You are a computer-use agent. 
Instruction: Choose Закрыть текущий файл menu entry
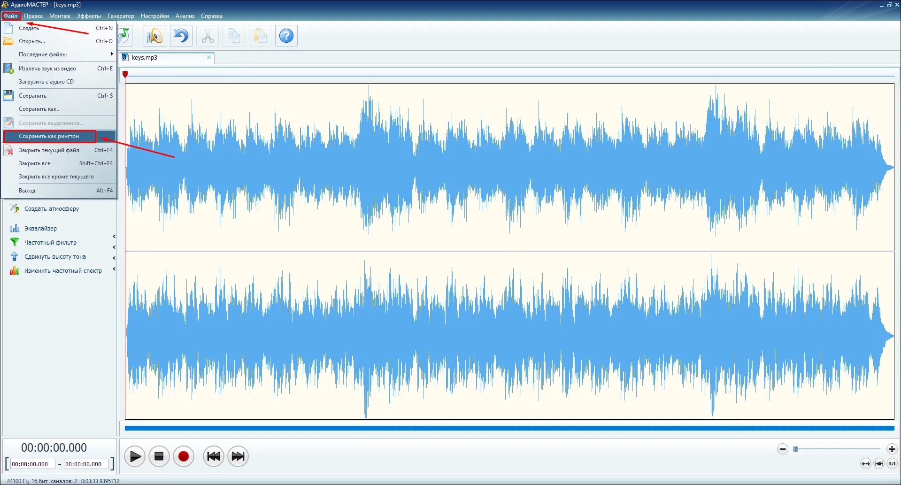59,150
